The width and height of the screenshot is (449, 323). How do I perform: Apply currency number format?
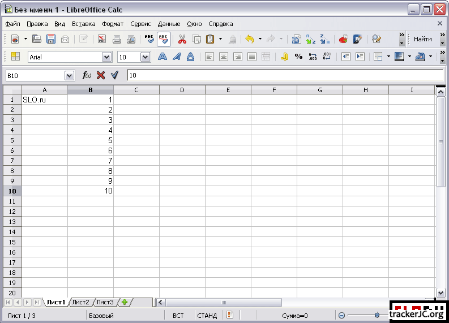click(x=284, y=57)
